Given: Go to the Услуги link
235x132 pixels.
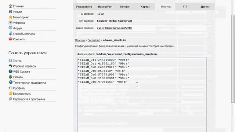Looking at the screenshot, I should 18,12.
